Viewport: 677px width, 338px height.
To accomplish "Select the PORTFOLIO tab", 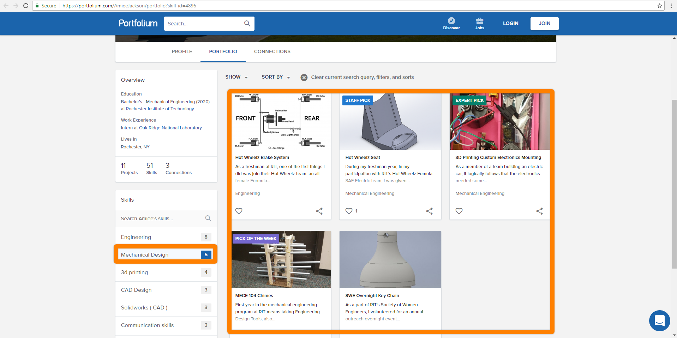I will [x=223, y=52].
